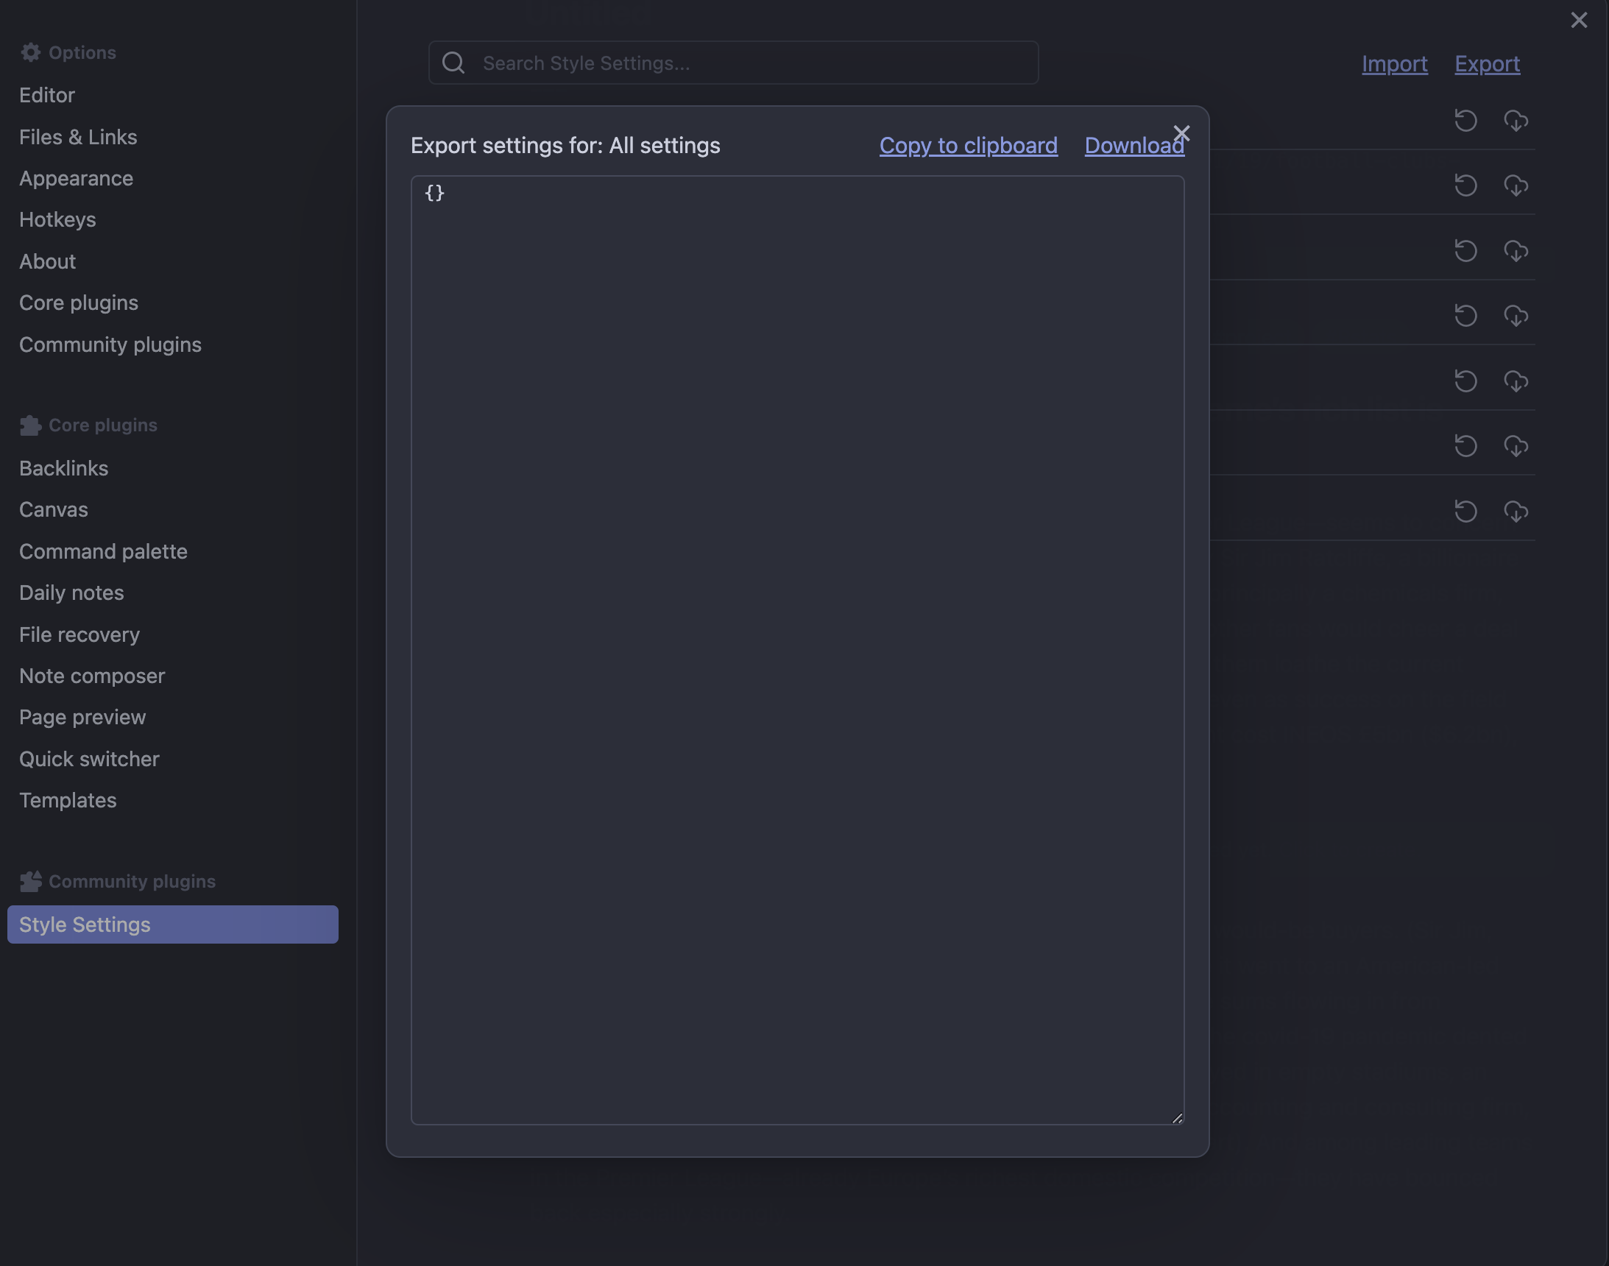Image resolution: width=1609 pixels, height=1266 pixels.
Task: Click the bottom-most download cloud icon
Action: (1516, 511)
